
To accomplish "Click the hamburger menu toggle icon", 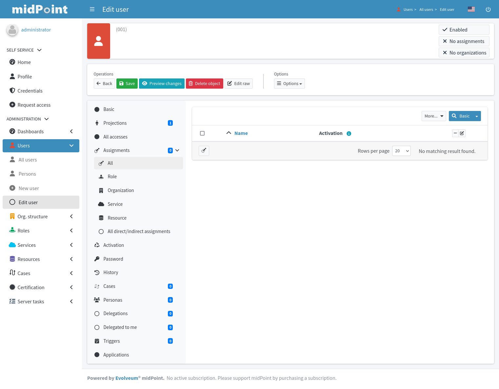I will click(x=92, y=10).
